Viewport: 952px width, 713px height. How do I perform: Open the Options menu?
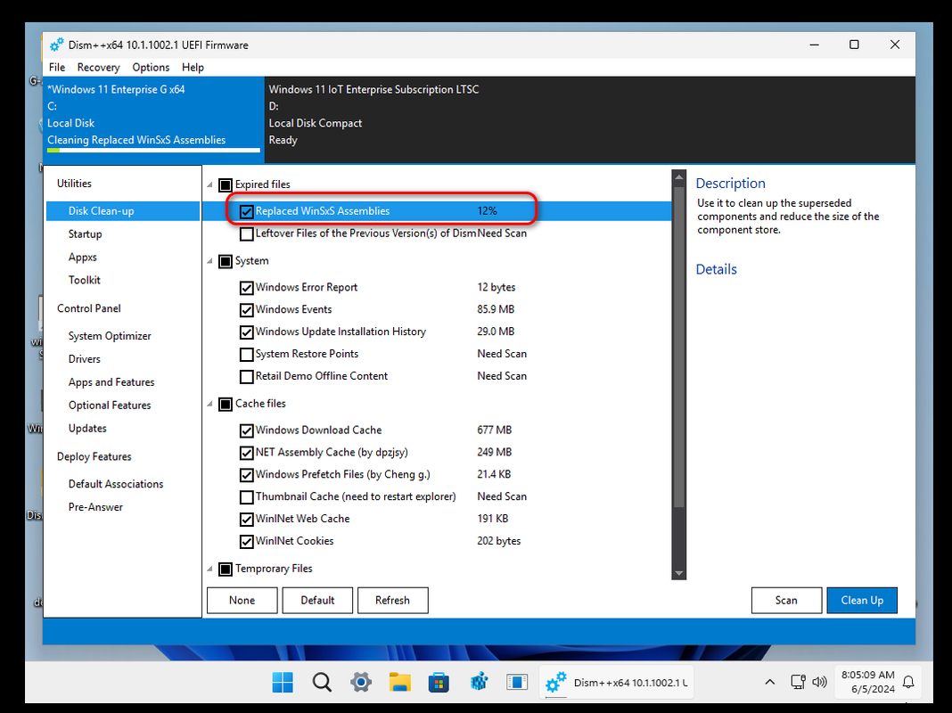point(151,68)
